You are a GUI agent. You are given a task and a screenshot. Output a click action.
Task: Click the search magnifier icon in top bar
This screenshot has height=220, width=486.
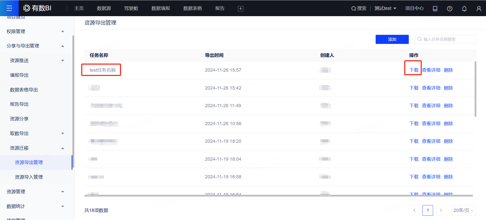[x=353, y=9]
